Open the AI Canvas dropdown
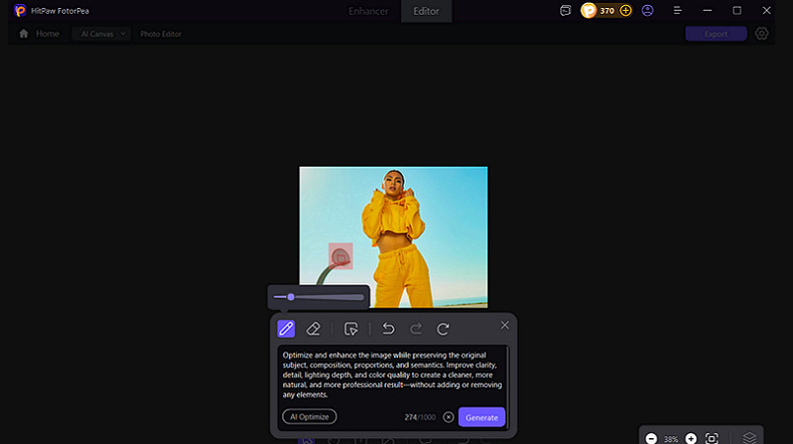 [101, 34]
